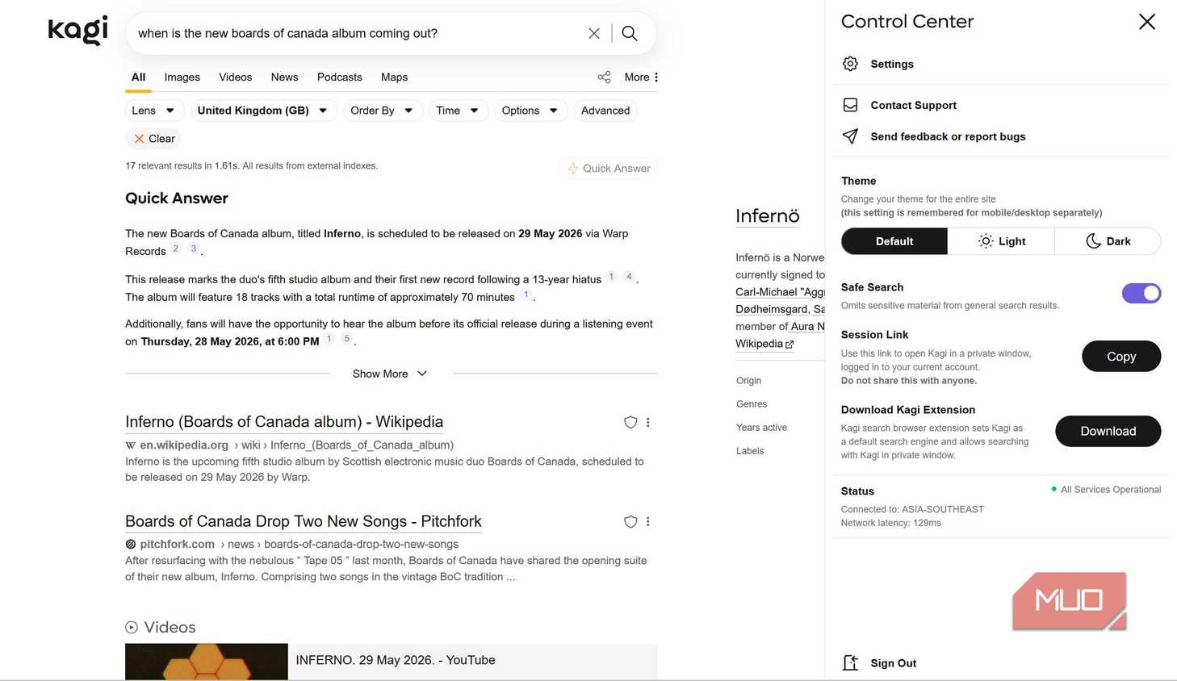Select the Dark theme option
This screenshot has height=681, width=1177.
point(1108,241)
